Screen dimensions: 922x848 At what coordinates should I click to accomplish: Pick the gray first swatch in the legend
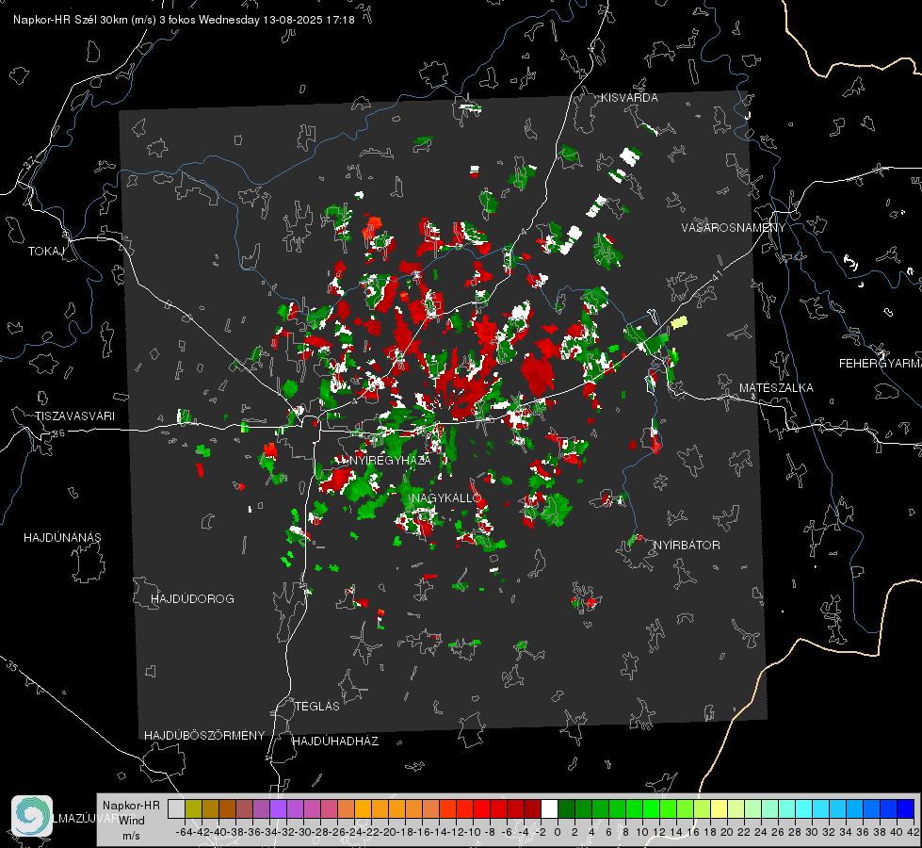176,808
